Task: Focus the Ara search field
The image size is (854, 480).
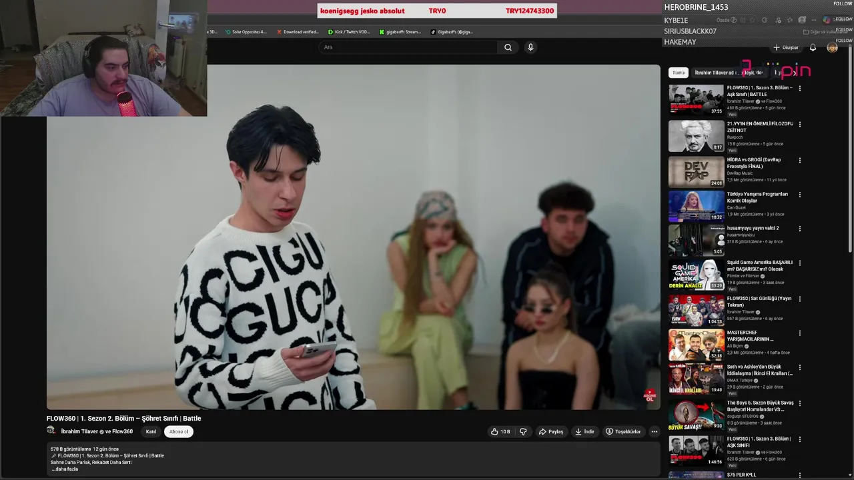Action: 408,47
